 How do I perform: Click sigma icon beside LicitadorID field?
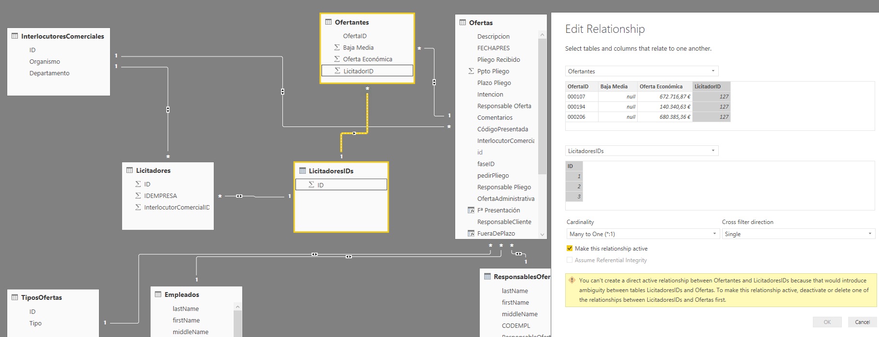coord(337,70)
